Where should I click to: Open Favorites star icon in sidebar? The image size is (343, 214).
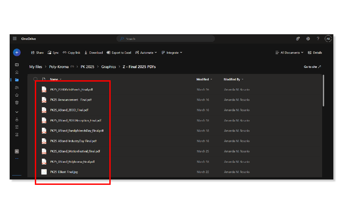pyautogui.click(x=17, y=95)
